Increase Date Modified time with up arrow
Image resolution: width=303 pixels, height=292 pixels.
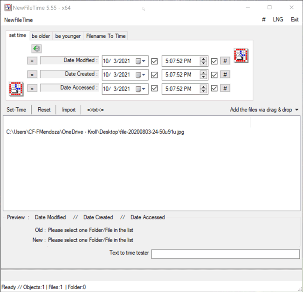click(x=203, y=59)
